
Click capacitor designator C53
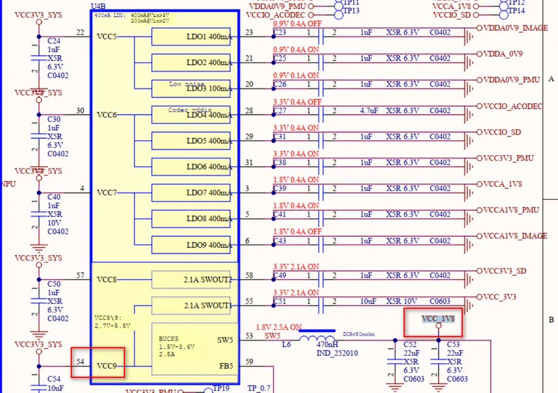[453, 344]
